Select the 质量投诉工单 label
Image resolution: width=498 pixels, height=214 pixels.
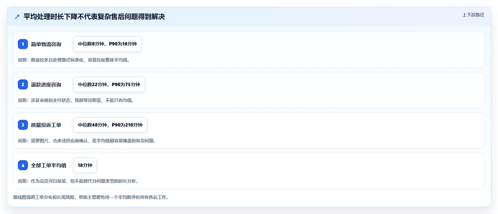[x=46, y=125]
